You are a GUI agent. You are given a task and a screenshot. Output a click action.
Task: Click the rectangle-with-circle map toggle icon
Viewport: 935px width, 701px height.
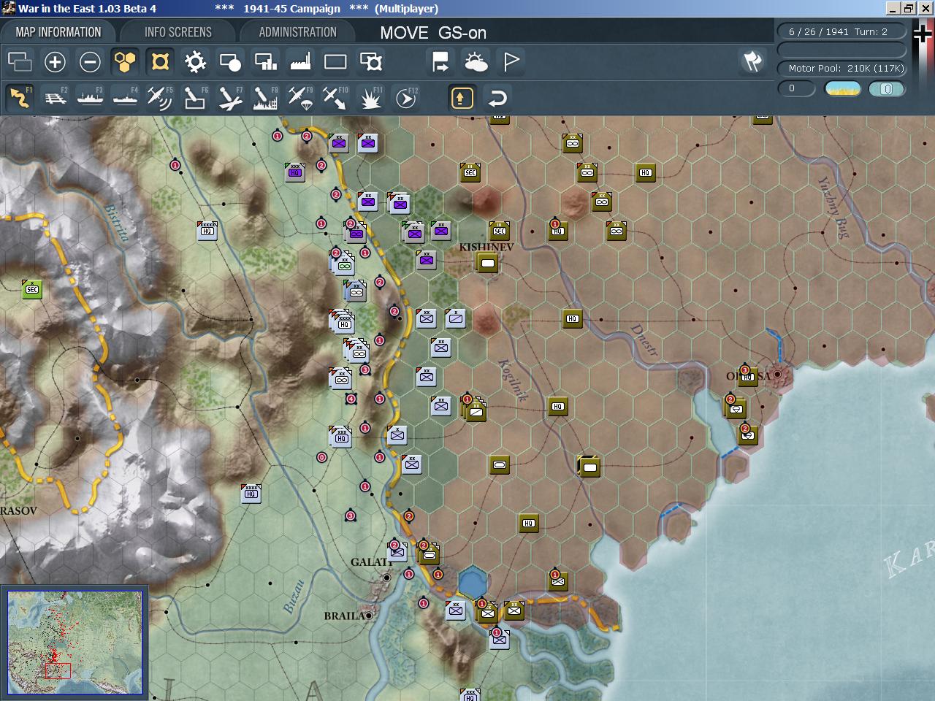230,62
